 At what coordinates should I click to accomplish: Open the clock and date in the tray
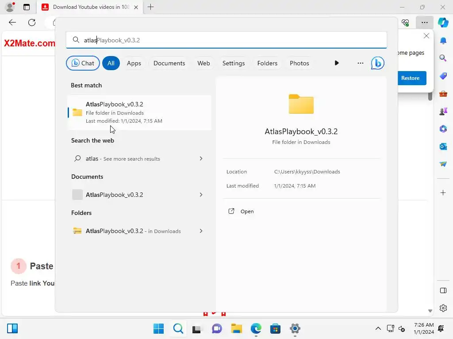pyautogui.click(x=424, y=328)
